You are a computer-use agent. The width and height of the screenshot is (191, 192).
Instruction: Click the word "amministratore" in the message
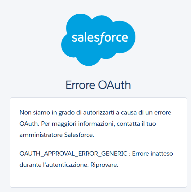pos(41,135)
